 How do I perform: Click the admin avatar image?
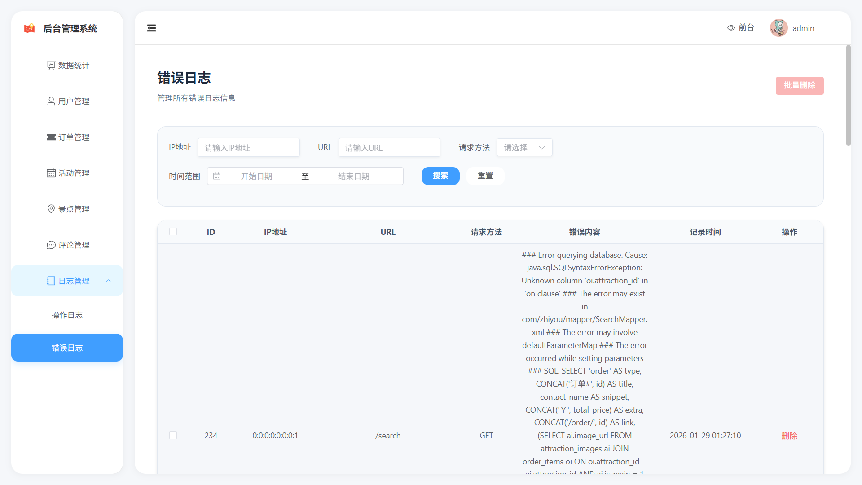pyautogui.click(x=778, y=28)
